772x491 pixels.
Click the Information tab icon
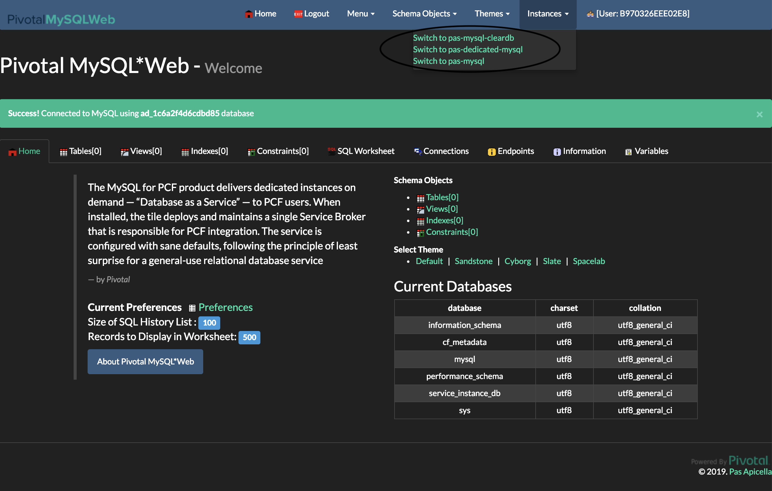557,152
